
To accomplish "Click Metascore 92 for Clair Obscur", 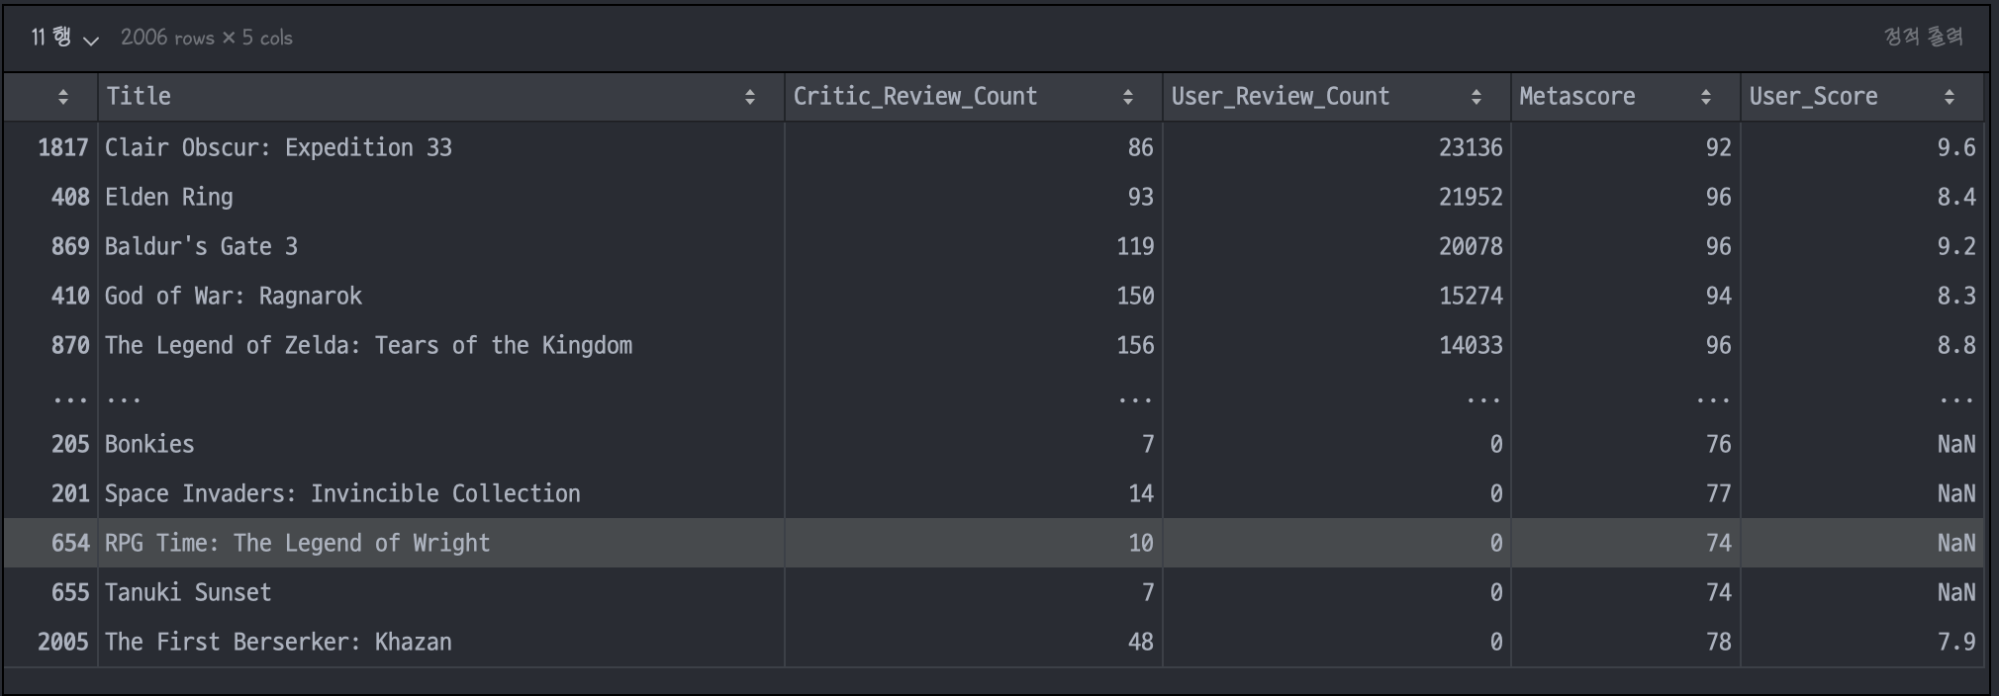I will click(x=1719, y=147).
